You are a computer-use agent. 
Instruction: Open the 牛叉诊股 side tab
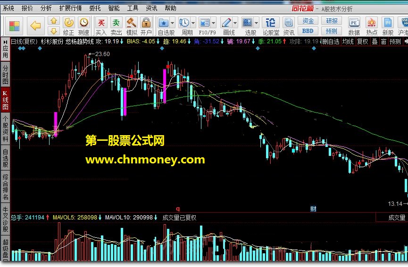[5, 219]
